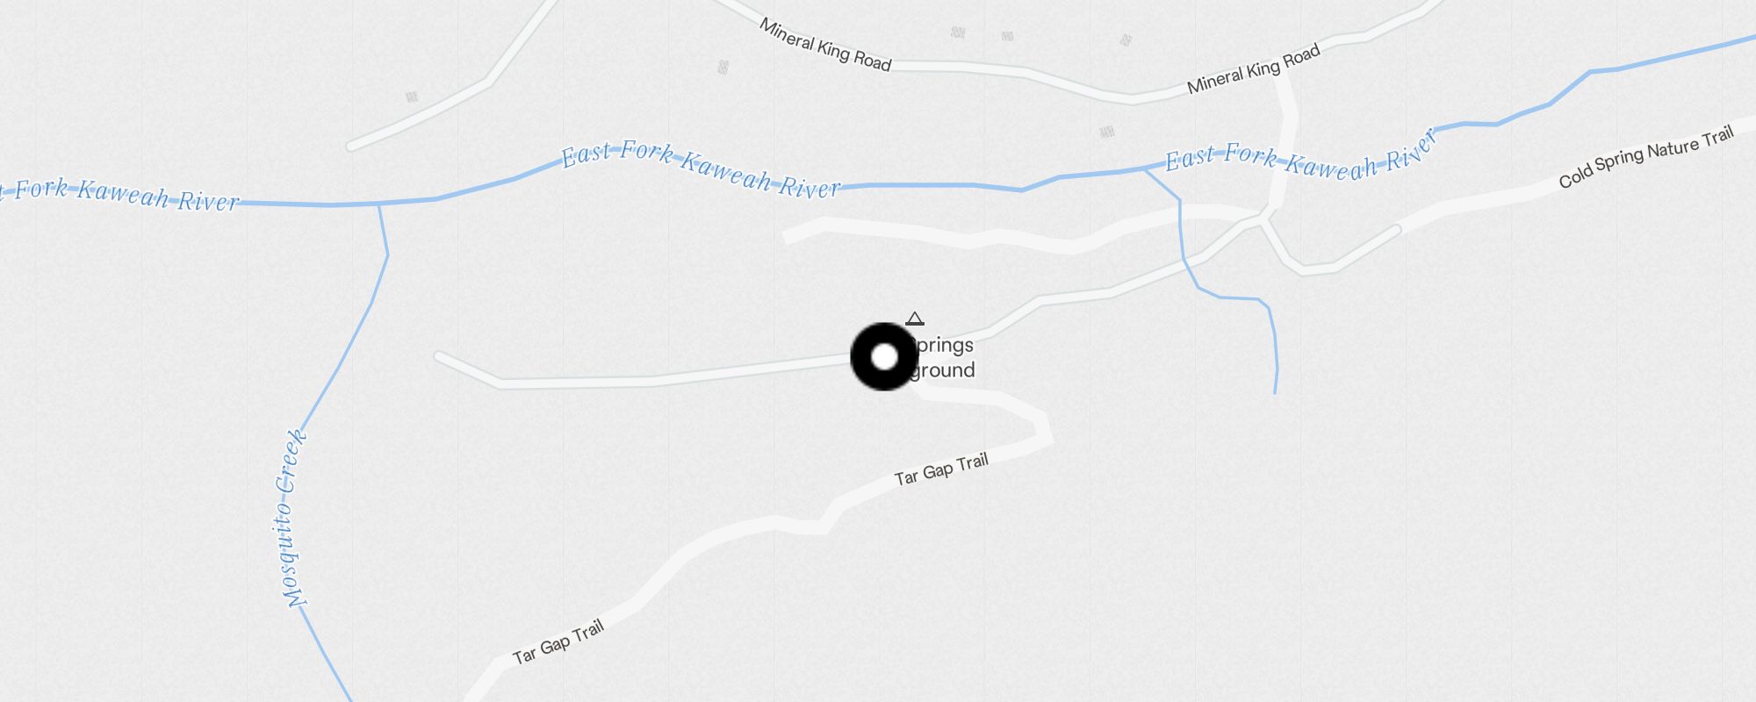Screen dimensions: 1756x702
Task: Click the partially cut-off Fork Kaweah River label
Action: click(x=119, y=194)
